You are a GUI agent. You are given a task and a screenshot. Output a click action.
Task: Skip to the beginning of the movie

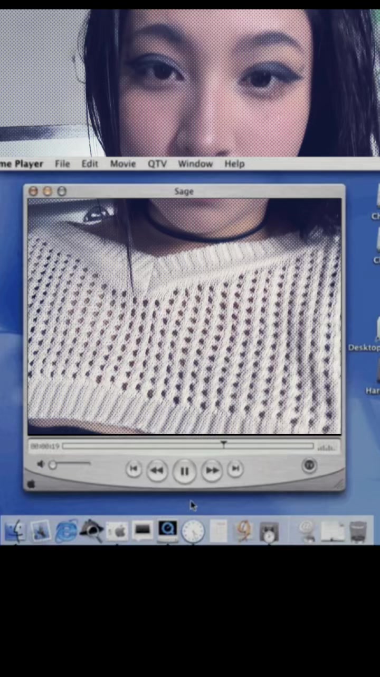134,469
